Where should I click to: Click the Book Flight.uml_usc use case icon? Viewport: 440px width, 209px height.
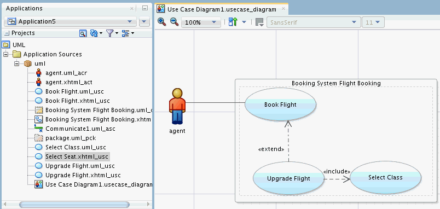pyautogui.click(x=39, y=91)
